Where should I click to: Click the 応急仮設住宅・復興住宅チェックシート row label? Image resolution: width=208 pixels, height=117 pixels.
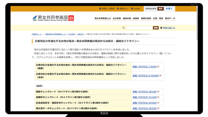[x=72, y=103]
